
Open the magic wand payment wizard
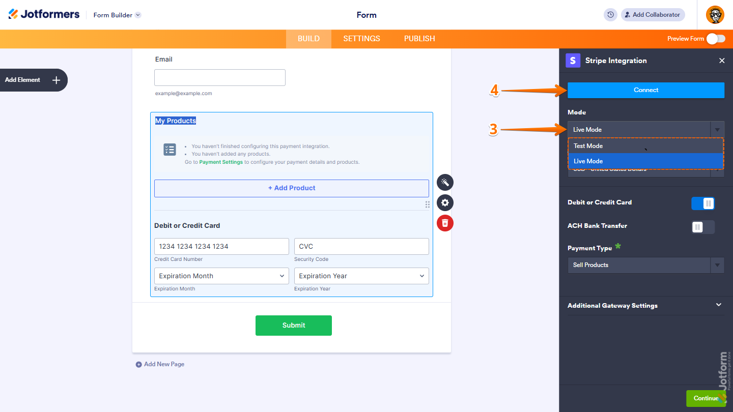pos(445,182)
